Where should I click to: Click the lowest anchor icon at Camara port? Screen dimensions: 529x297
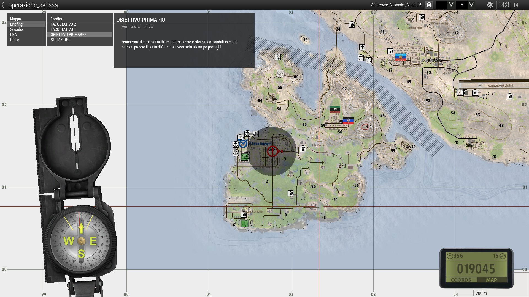tap(236, 153)
